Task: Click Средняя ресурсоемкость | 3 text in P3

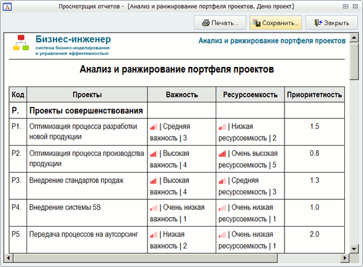Action: point(248,186)
